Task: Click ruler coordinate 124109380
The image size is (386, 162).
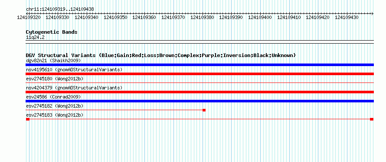Action: pos(202,17)
